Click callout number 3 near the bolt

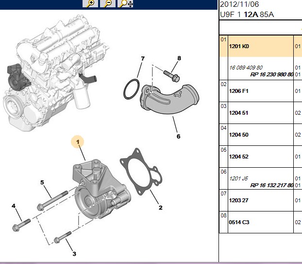[74, 254]
